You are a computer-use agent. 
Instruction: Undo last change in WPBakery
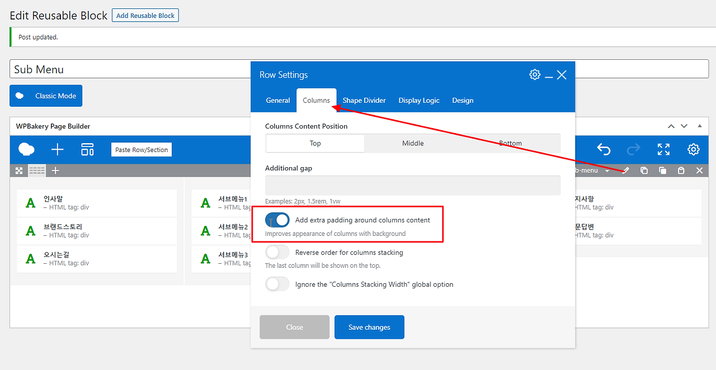tap(603, 149)
